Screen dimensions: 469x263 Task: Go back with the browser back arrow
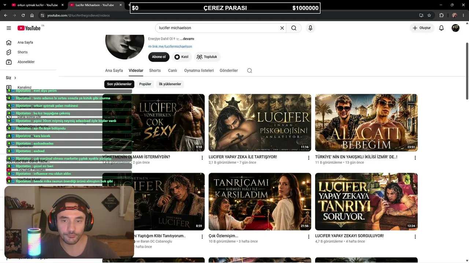(5, 15)
